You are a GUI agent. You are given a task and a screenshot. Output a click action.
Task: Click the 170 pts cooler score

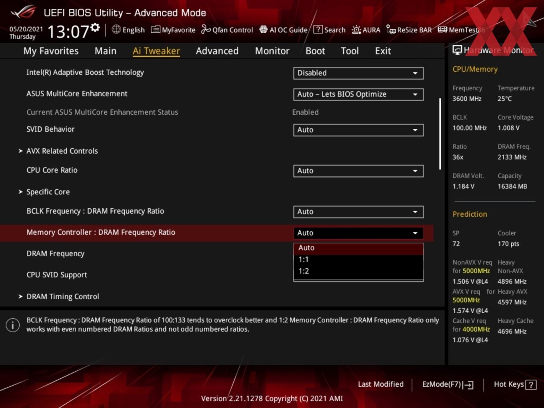(x=508, y=244)
